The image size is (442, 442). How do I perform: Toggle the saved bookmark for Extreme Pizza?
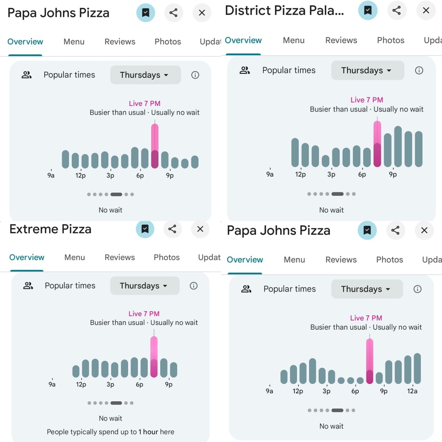click(145, 229)
